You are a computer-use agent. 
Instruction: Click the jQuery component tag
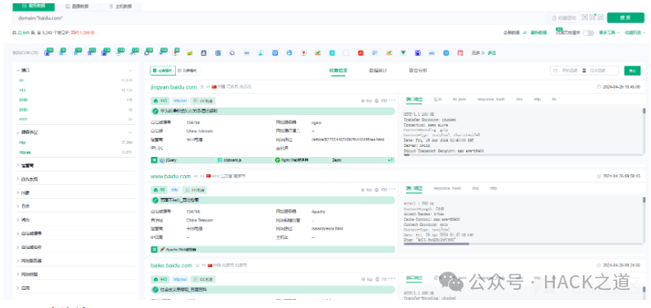click(169, 160)
